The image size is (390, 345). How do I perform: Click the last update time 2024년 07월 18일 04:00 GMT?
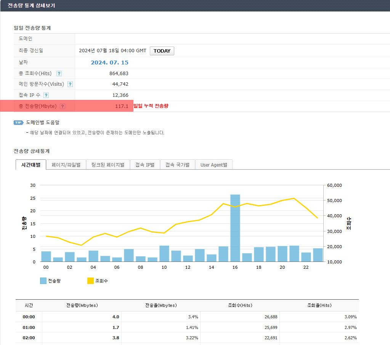[x=113, y=50]
